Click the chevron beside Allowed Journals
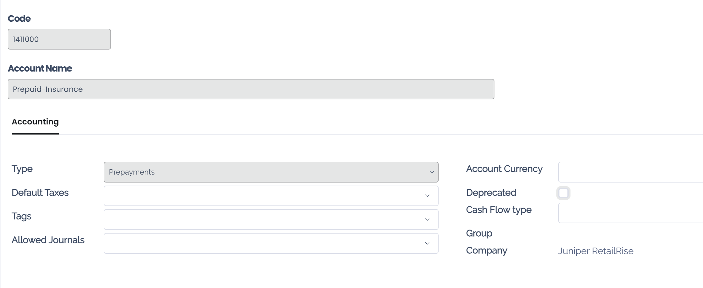Viewport: 703px width, 288px height. [427, 243]
